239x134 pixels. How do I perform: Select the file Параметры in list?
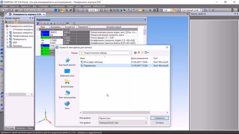click(90, 66)
